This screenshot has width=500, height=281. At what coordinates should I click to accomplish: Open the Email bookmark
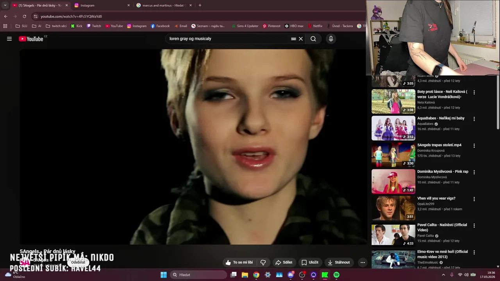(181, 26)
